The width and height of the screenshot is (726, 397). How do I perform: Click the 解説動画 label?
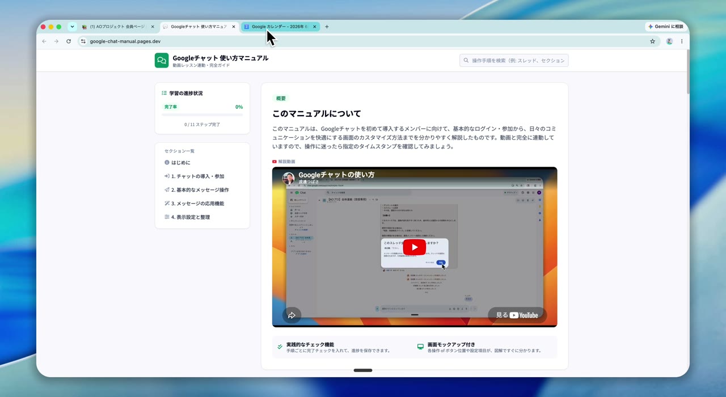(x=287, y=162)
